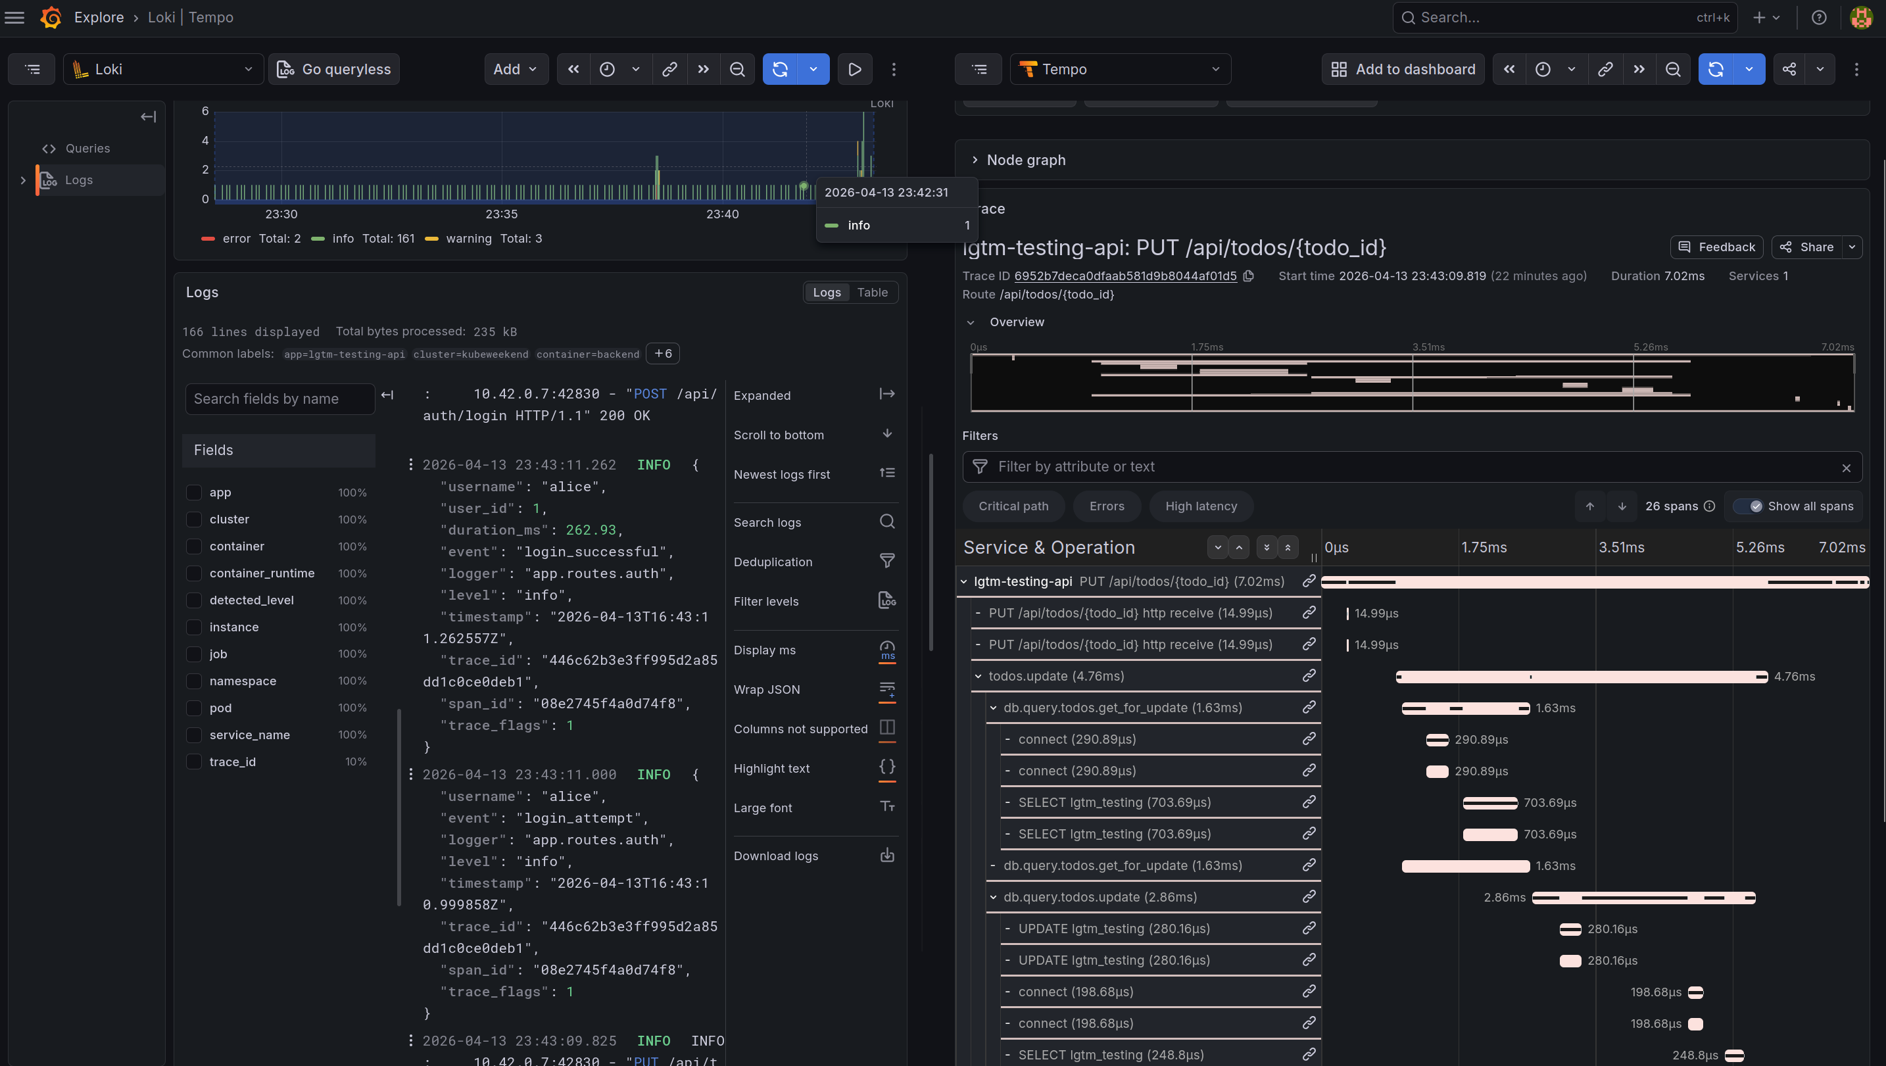Click the Download logs icon
Viewport: 1886px width, 1066px height.
tap(886, 855)
